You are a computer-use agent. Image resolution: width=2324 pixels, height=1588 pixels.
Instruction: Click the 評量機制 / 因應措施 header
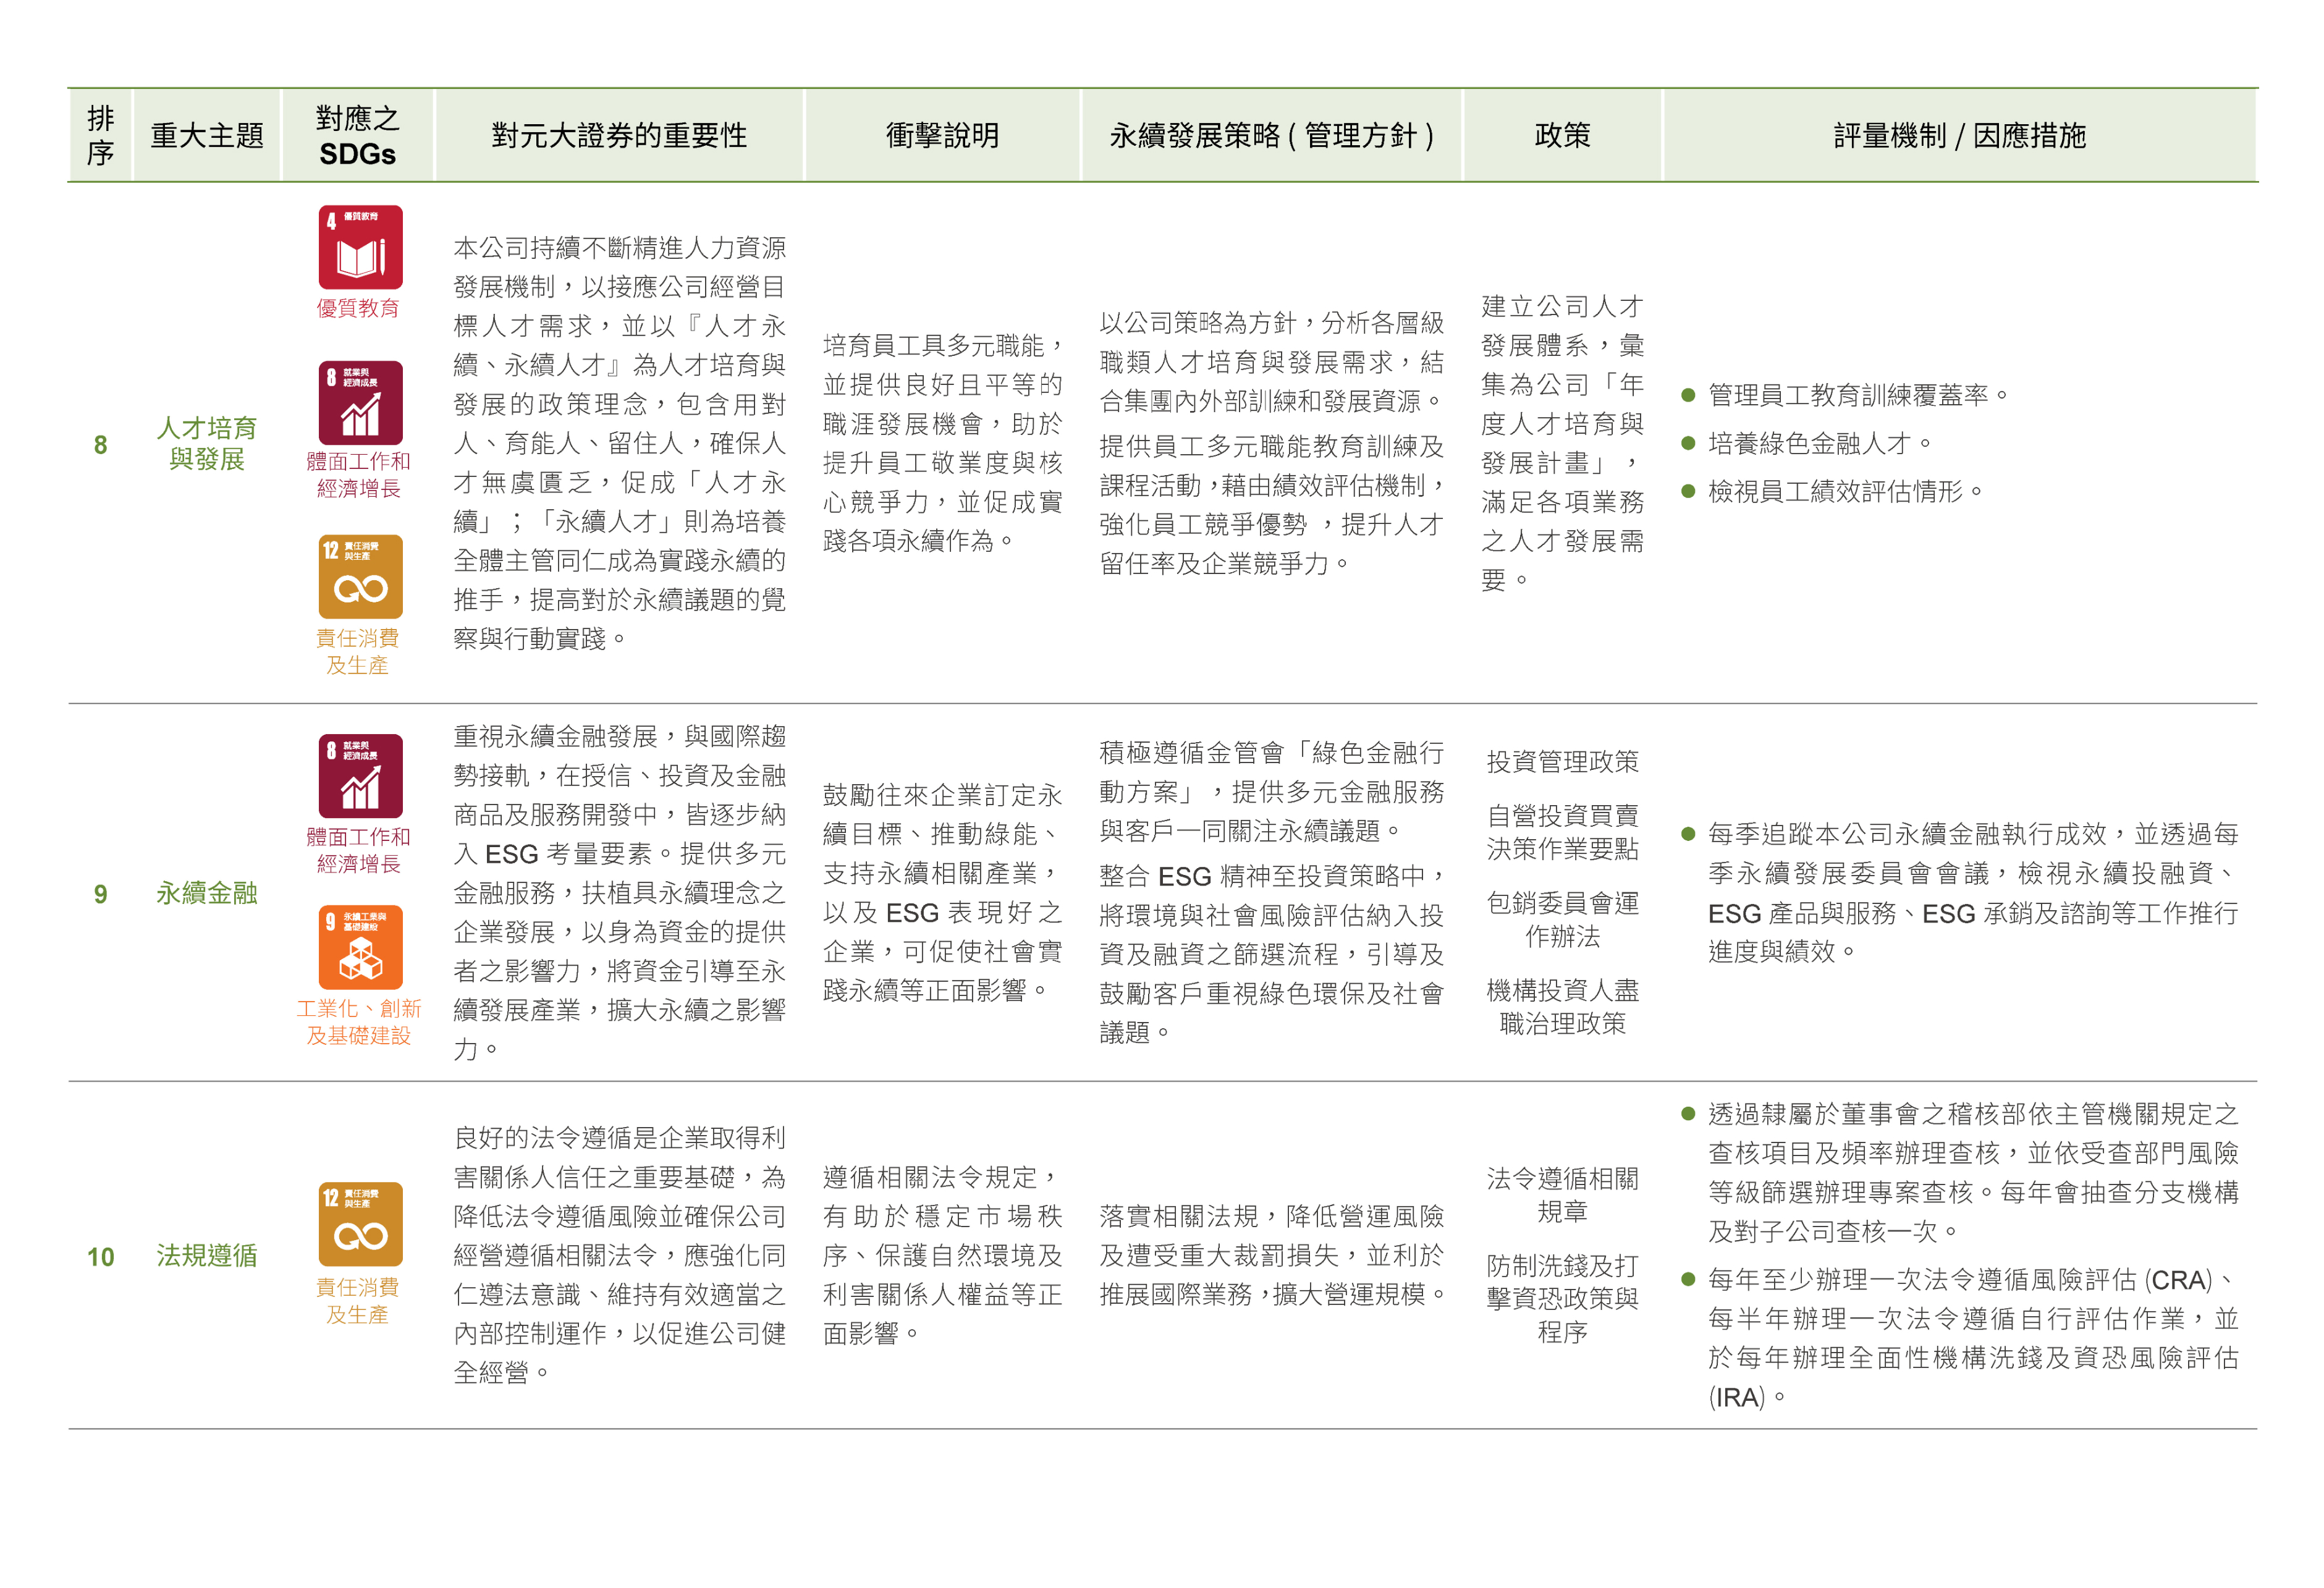[1959, 135]
